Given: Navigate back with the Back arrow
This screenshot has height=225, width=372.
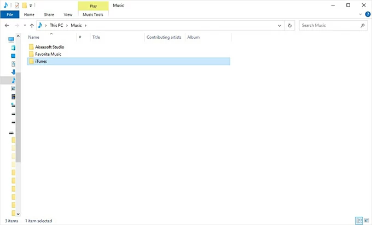Looking at the screenshot, I should (x=7, y=26).
